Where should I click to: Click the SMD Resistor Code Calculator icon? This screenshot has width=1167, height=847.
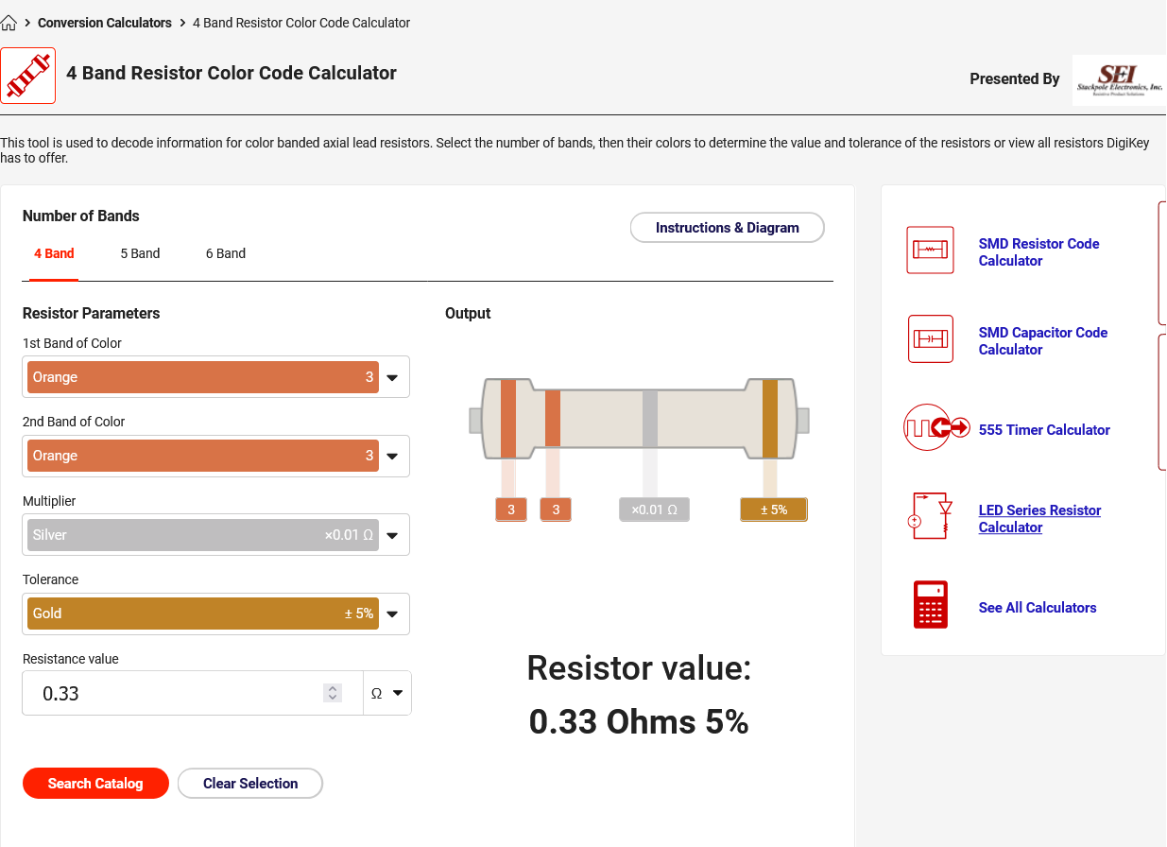pyautogui.click(x=930, y=251)
